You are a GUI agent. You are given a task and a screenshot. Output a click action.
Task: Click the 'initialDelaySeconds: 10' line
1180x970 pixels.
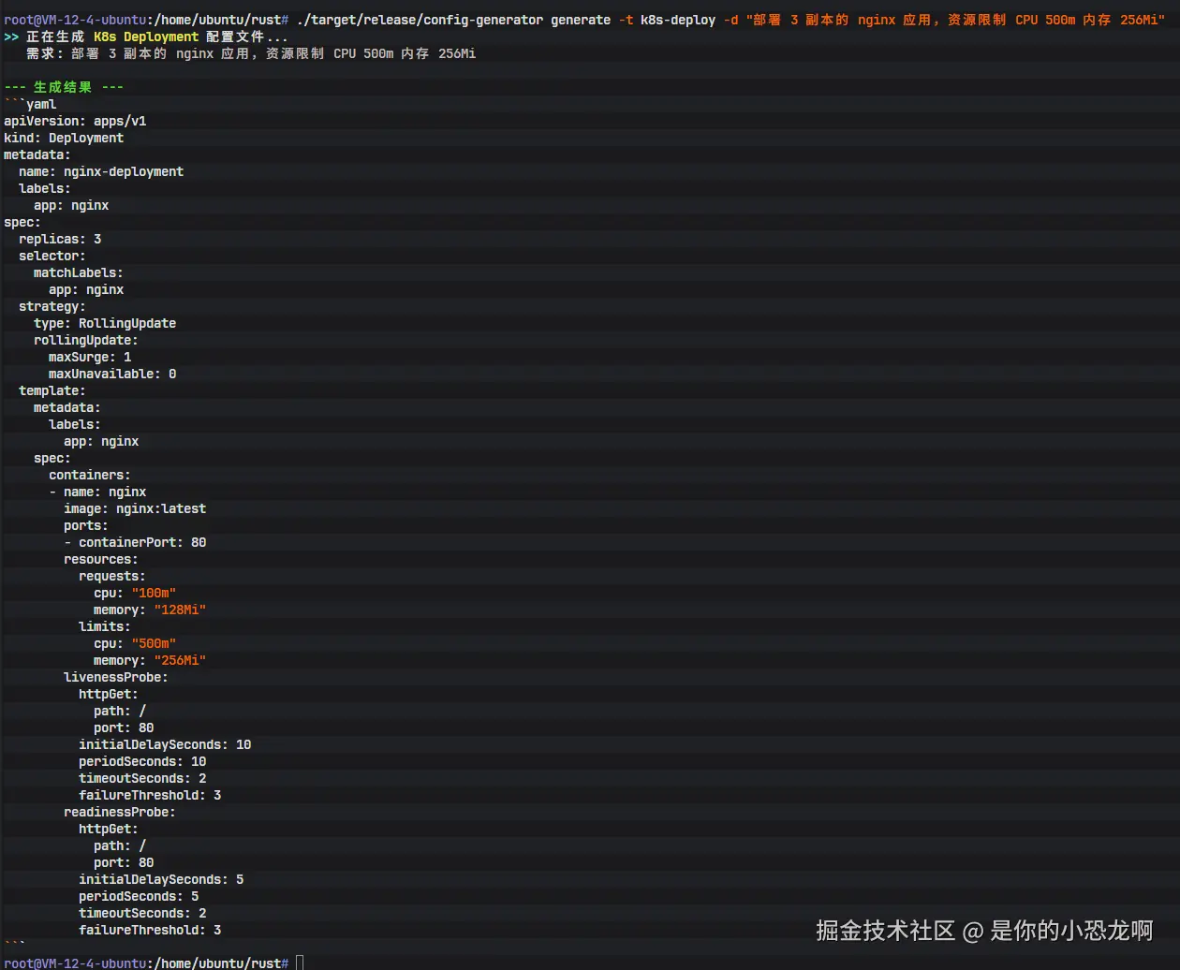pyautogui.click(x=165, y=744)
